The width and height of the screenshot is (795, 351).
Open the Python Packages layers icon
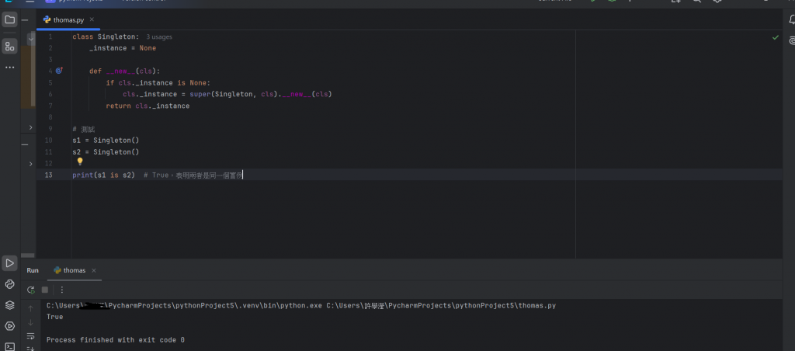pyautogui.click(x=9, y=305)
